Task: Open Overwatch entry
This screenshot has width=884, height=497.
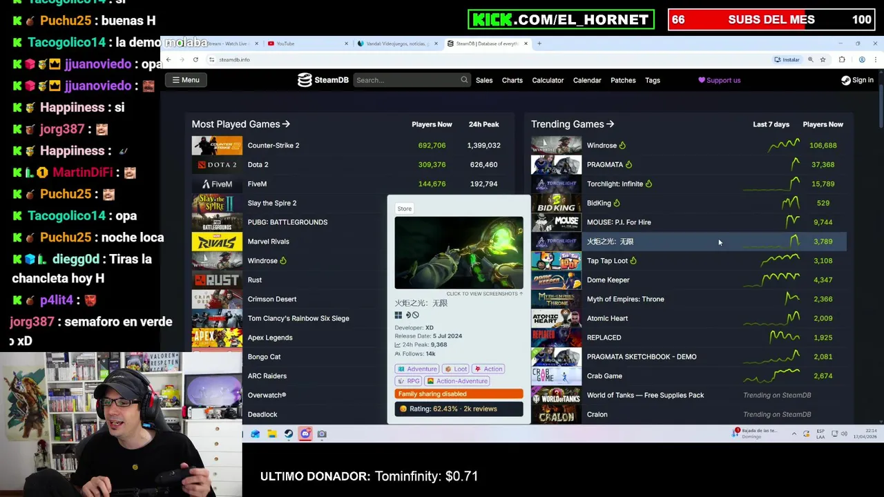Action: point(267,396)
